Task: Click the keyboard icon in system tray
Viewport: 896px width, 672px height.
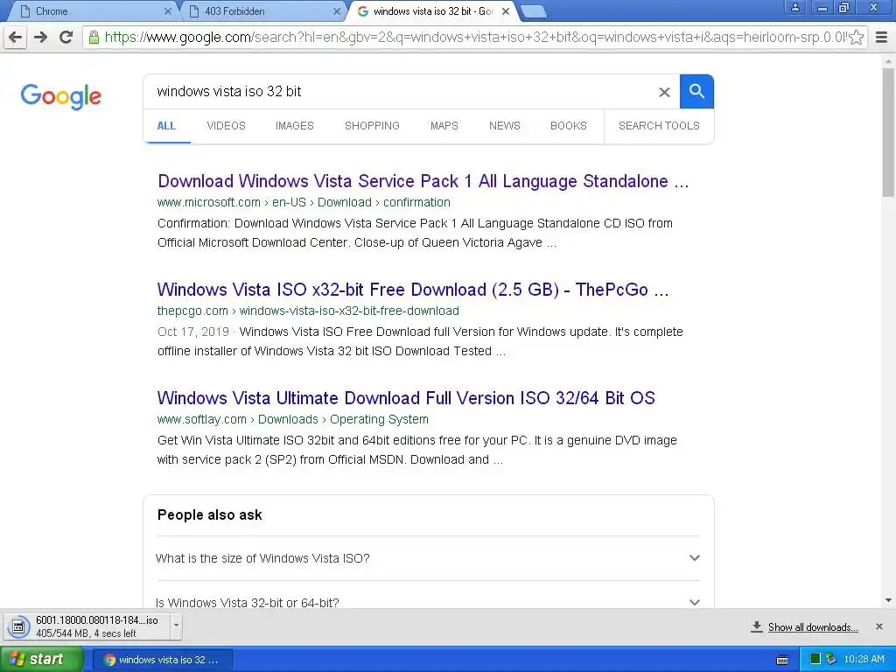Action: pos(783,660)
